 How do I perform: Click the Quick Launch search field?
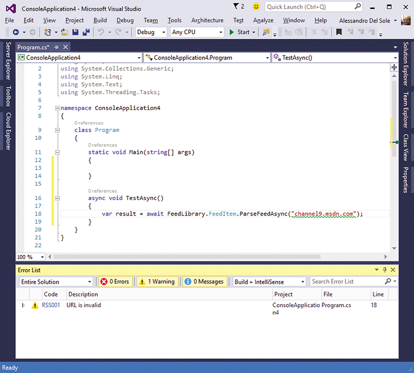tap(314, 7)
